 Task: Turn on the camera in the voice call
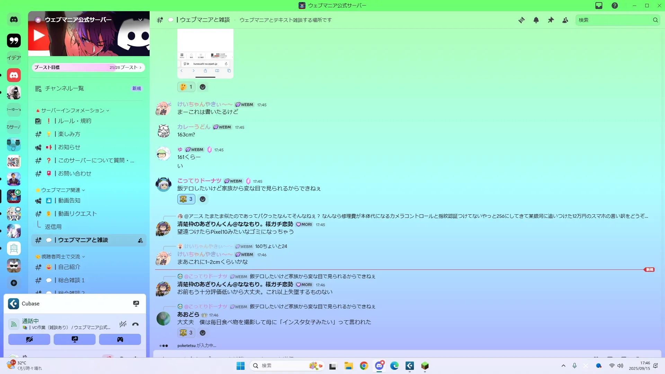(x=29, y=339)
